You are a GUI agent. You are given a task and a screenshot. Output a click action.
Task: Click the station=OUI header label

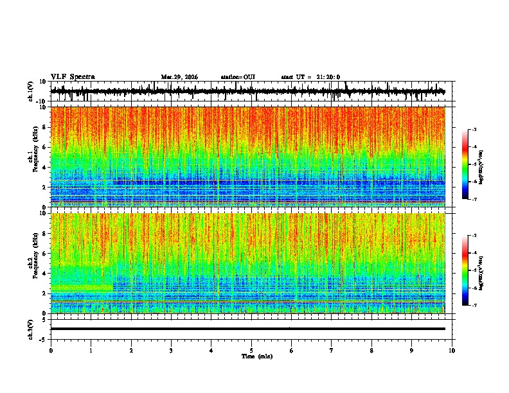238,77
